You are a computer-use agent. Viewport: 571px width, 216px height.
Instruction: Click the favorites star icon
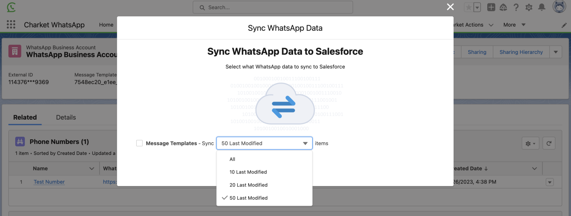469,7
